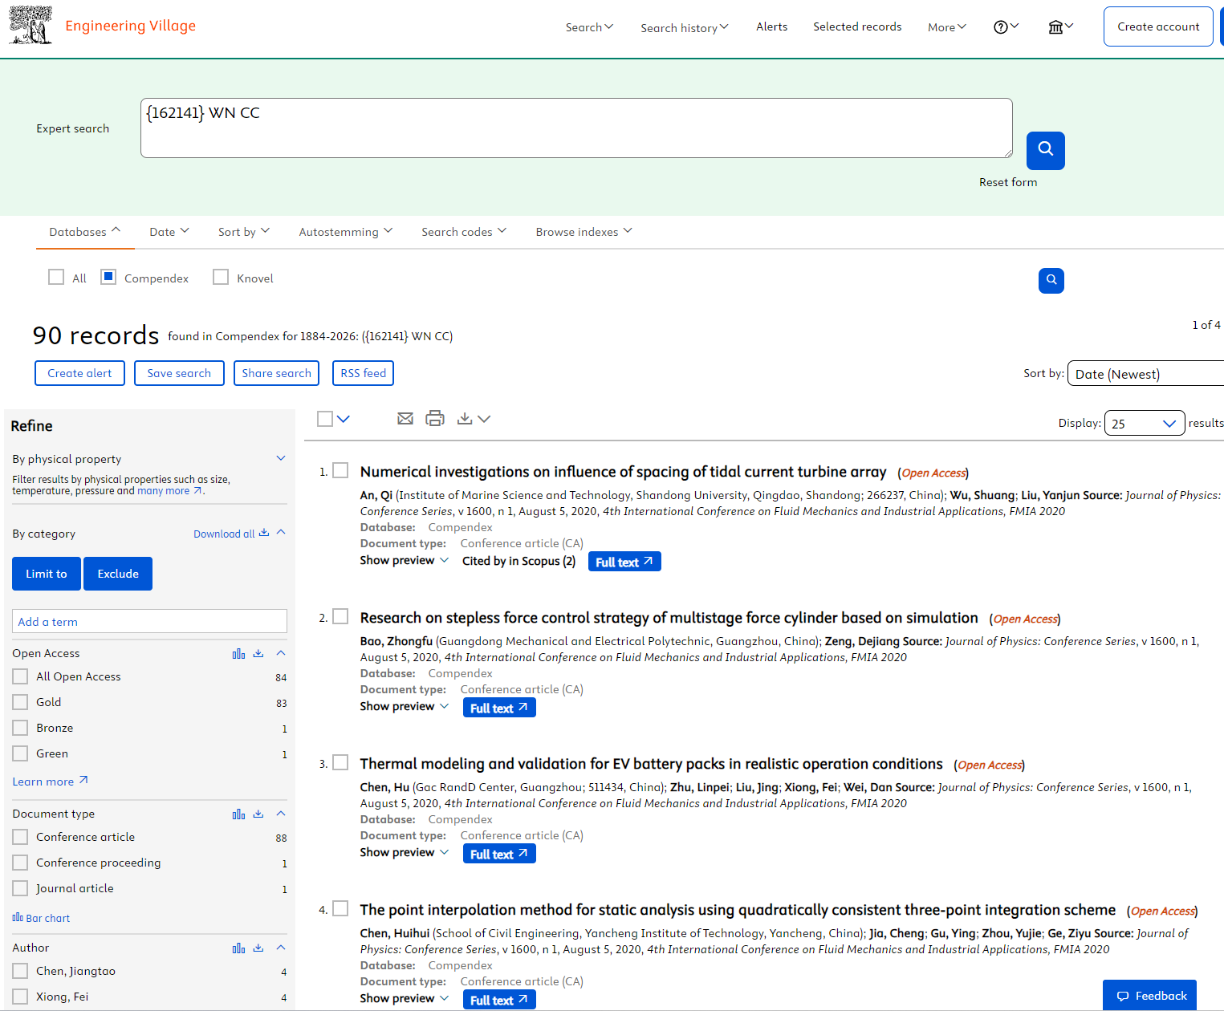Open Full text for point interpolation article

coord(499,1000)
